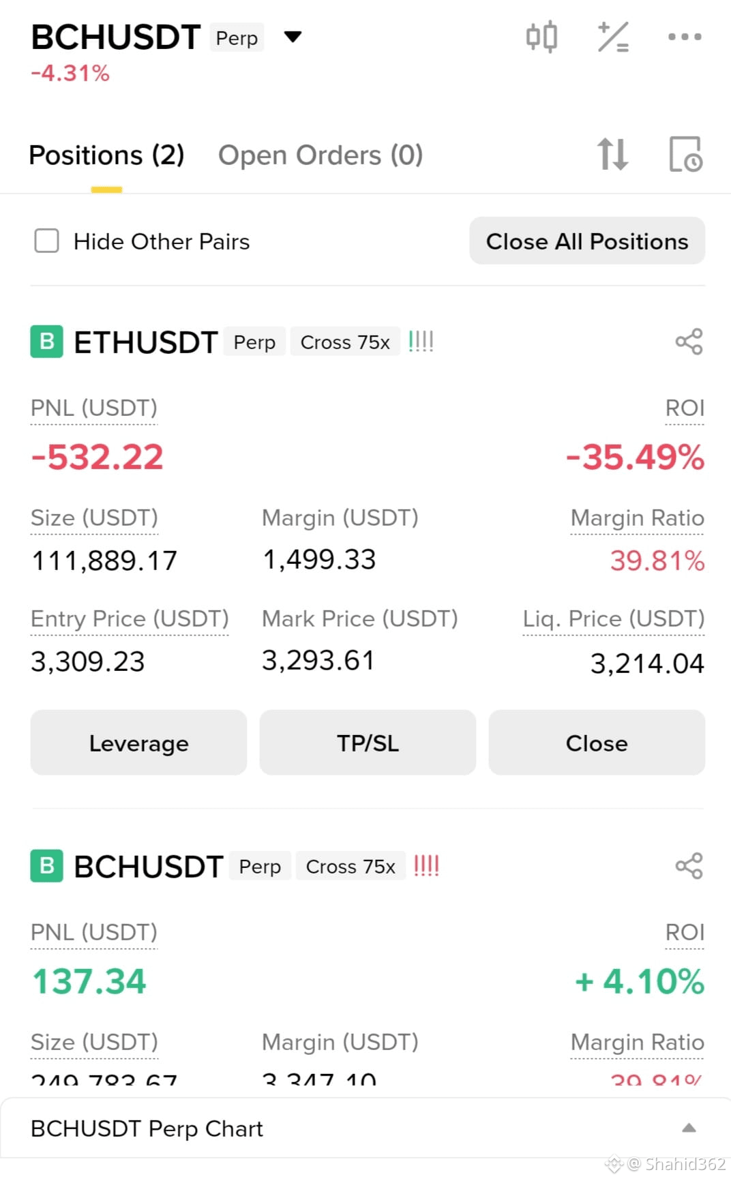731x1181 pixels.
Task: Click the Close All Positions button
Action: tap(587, 241)
